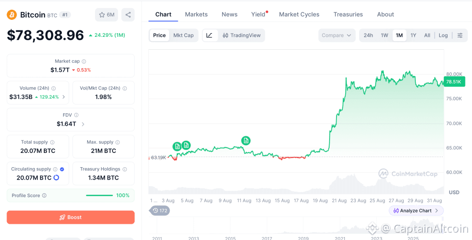472x240 pixels.
Task: Click the circulating supply verified badge icon
Action: (x=62, y=169)
